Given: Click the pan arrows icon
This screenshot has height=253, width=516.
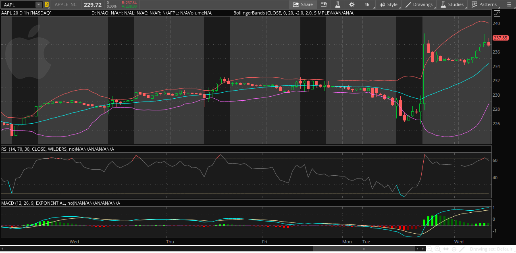Looking at the screenshot, I should coord(446,249).
